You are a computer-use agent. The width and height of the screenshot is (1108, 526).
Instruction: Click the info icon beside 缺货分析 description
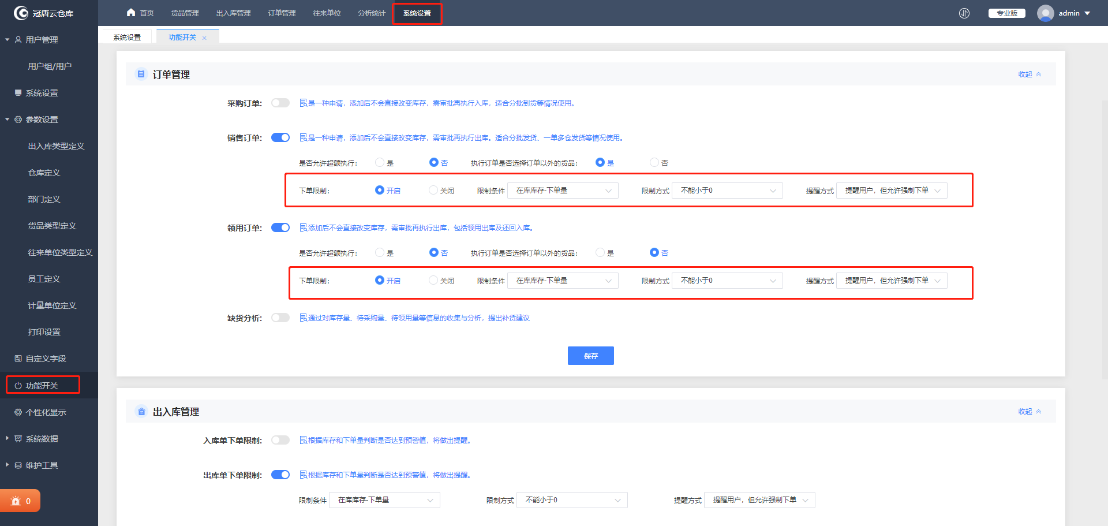(x=303, y=318)
